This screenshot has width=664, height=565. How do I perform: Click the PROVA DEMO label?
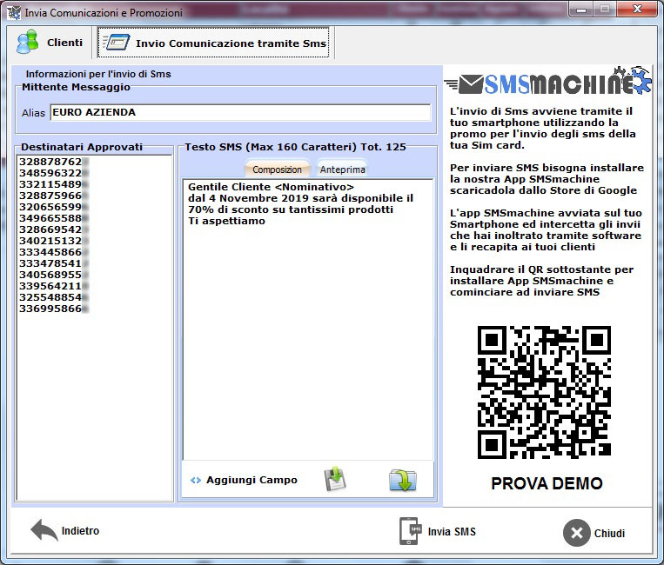[547, 483]
